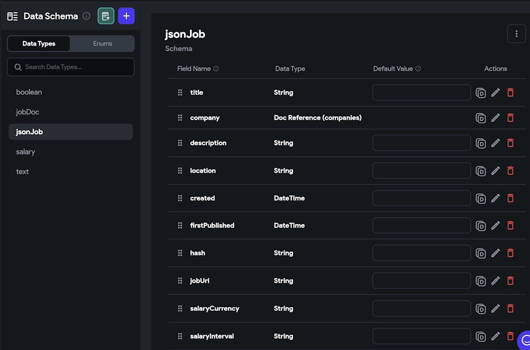Delete the hash field
Screen dimensions: 530x350
pos(510,253)
